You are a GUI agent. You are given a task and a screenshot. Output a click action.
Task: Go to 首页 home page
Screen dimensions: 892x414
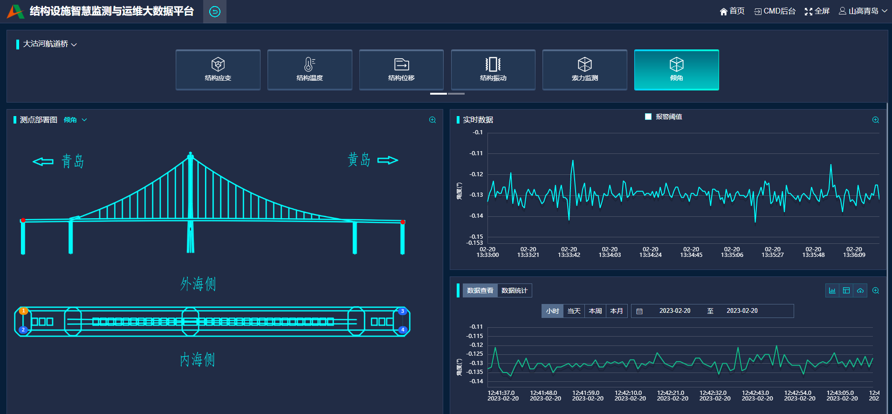(x=732, y=11)
